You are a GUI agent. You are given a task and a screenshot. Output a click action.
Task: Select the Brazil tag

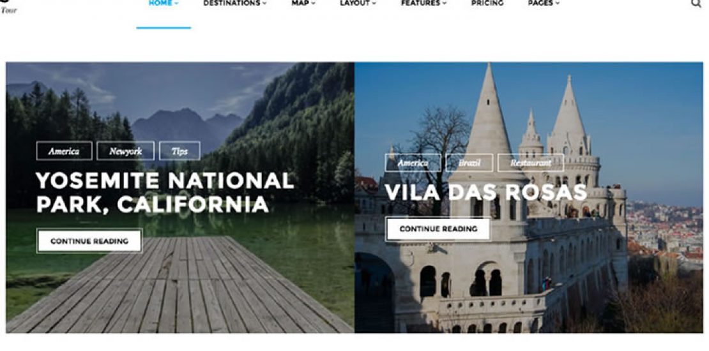click(469, 163)
